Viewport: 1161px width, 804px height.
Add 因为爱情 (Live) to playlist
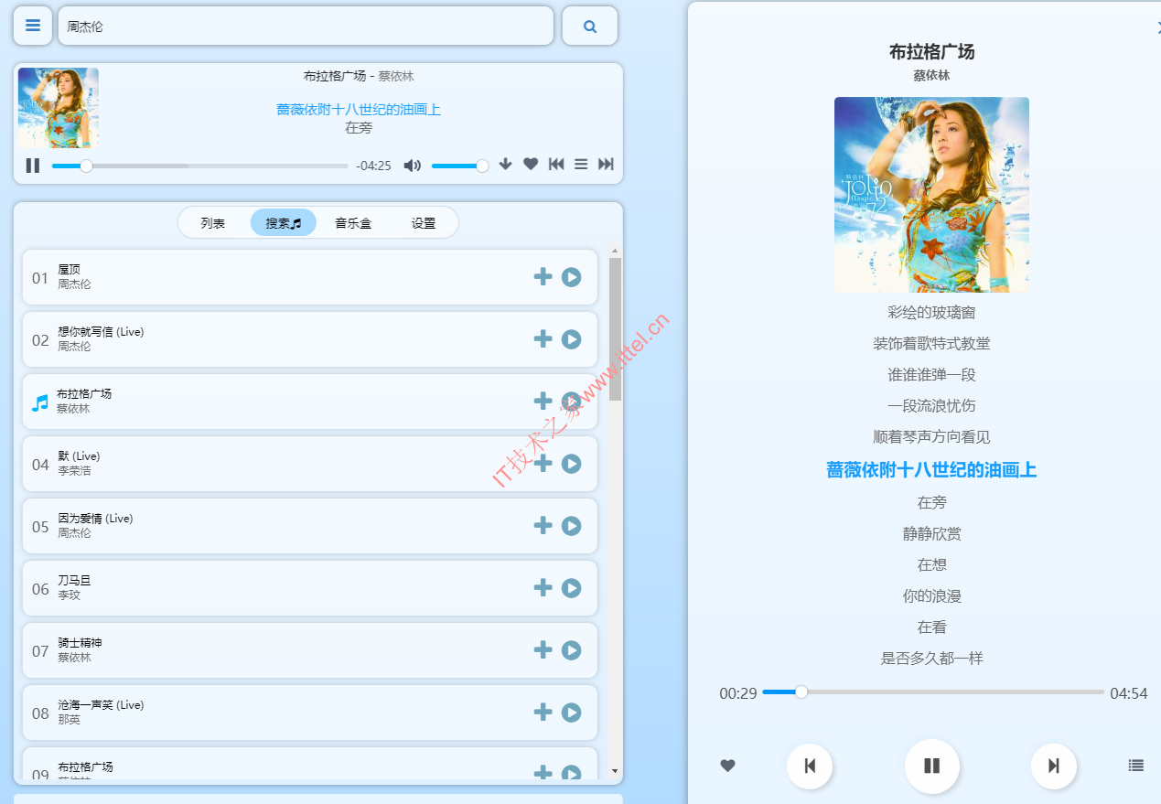(x=543, y=525)
